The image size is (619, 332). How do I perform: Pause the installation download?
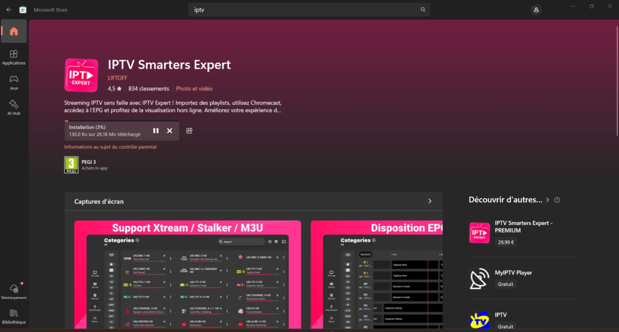pos(156,130)
